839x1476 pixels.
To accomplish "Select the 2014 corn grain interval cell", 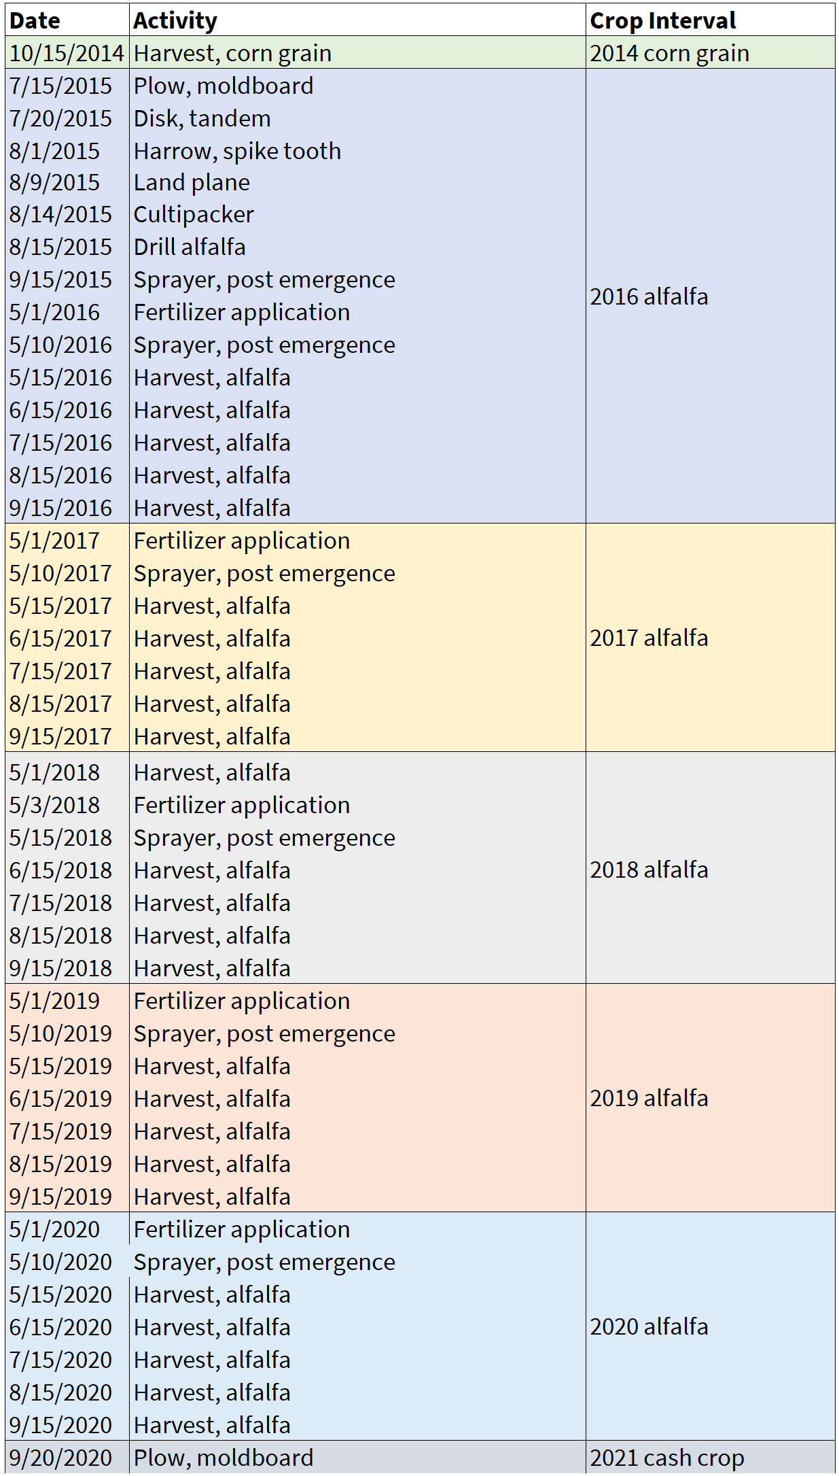I will point(669,53).
